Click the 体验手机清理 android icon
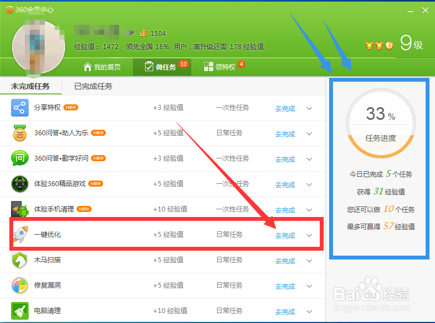Image resolution: width=435 pixels, height=323 pixels. pos(20,209)
